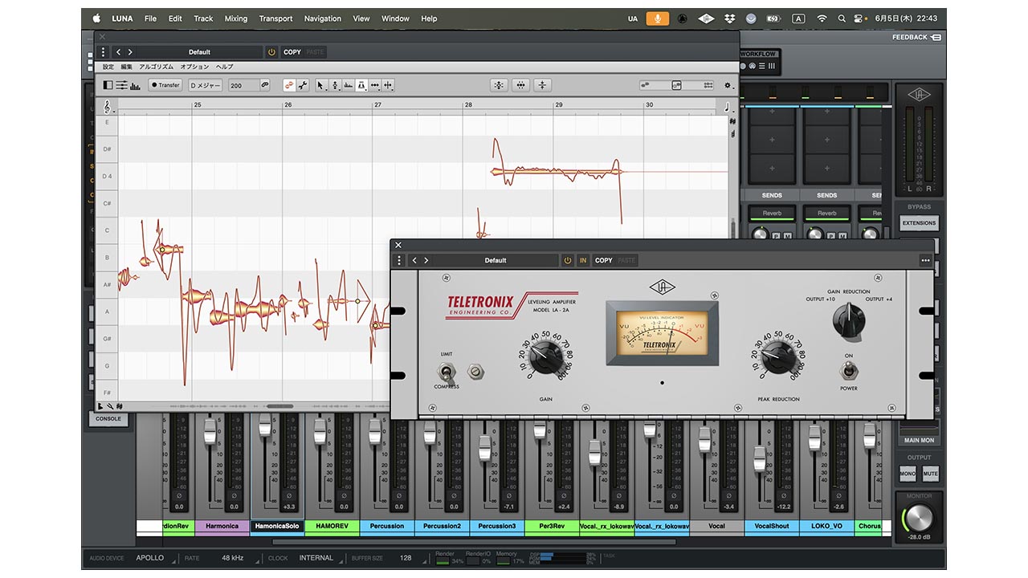Viewport: 1028px width, 578px height.
Task: Open LA-2A Default preset dropdown
Action: pyautogui.click(x=496, y=260)
